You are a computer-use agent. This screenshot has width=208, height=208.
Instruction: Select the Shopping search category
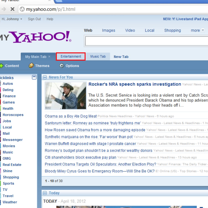click(172, 31)
